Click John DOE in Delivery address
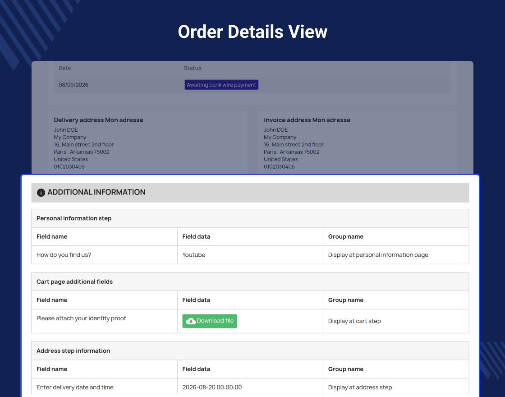 coord(66,130)
